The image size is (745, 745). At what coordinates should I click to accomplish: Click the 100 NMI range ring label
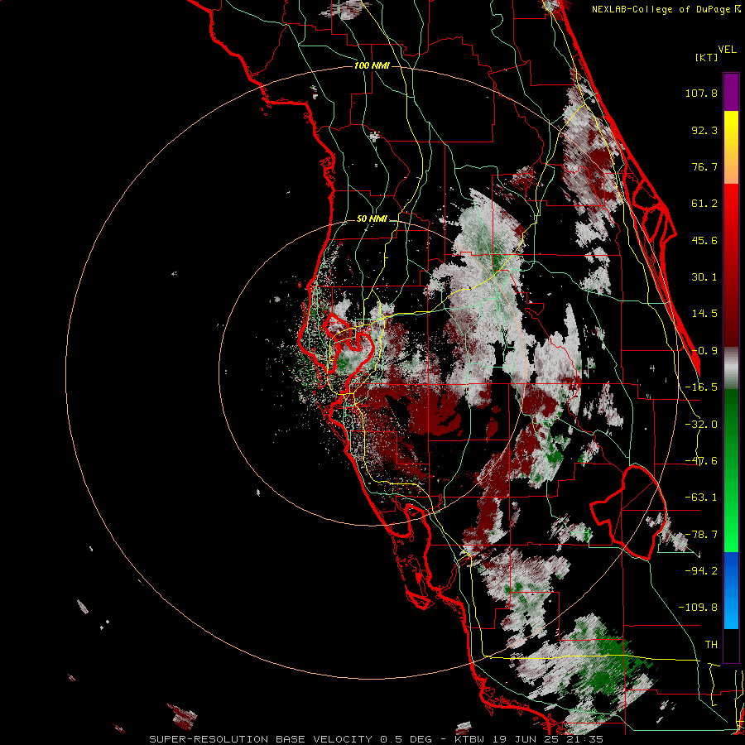click(x=372, y=65)
